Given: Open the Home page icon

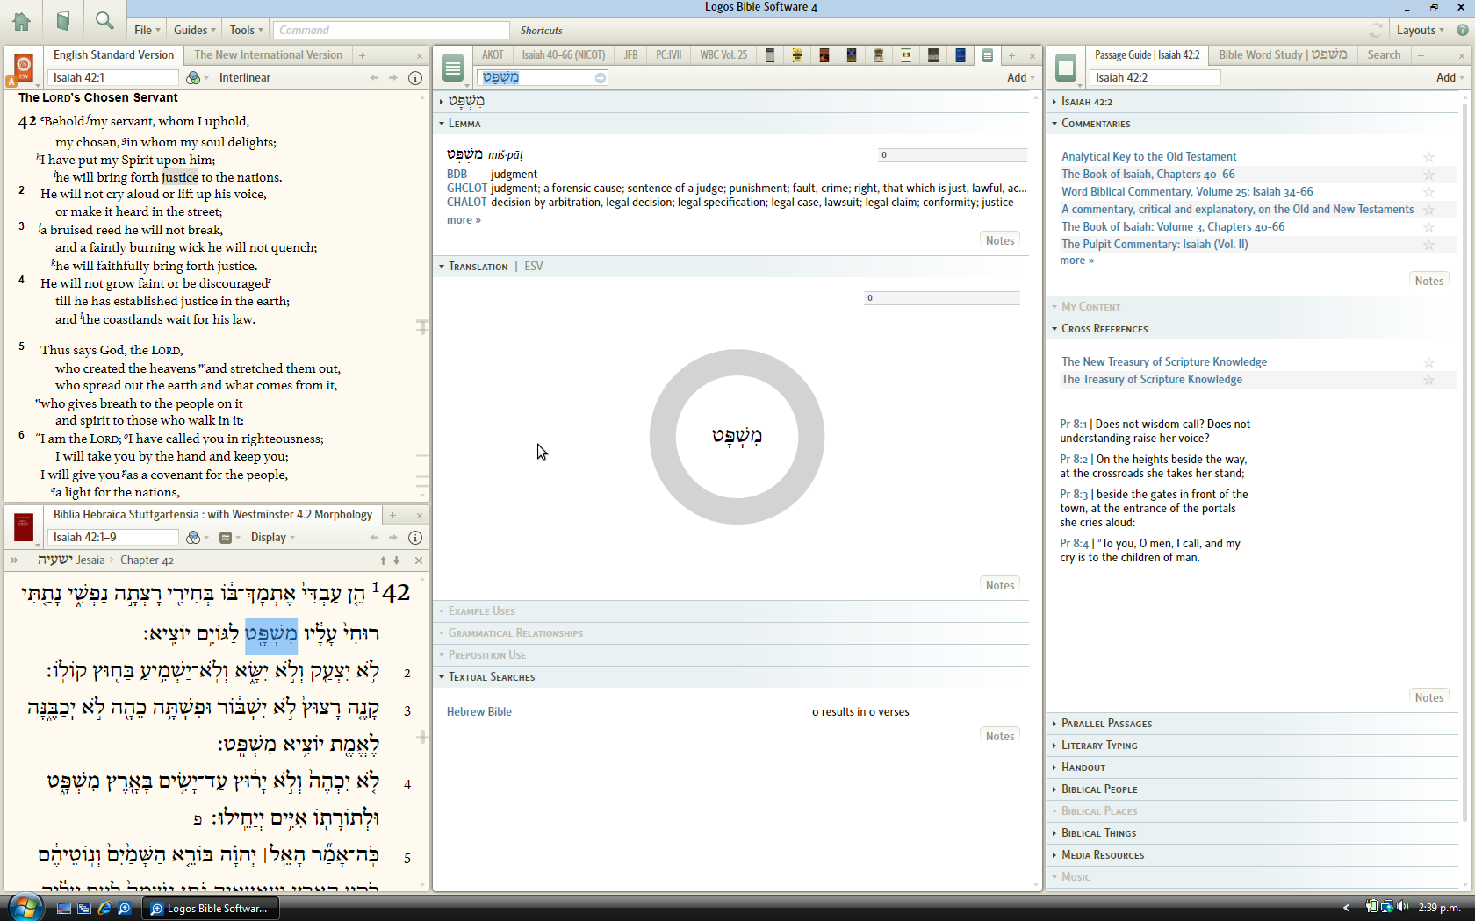Looking at the screenshot, I should tap(21, 21).
